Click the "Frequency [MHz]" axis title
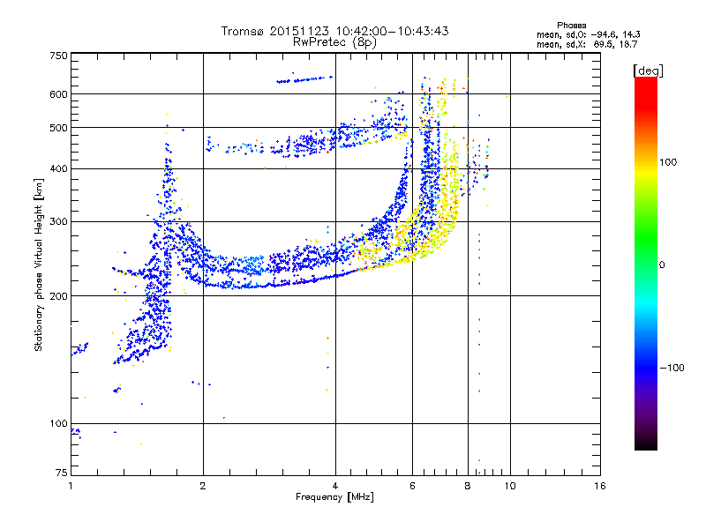This screenshot has height=529, width=706. pyautogui.click(x=334, y=497)
